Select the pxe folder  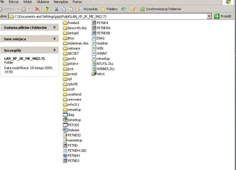[68, 69]
